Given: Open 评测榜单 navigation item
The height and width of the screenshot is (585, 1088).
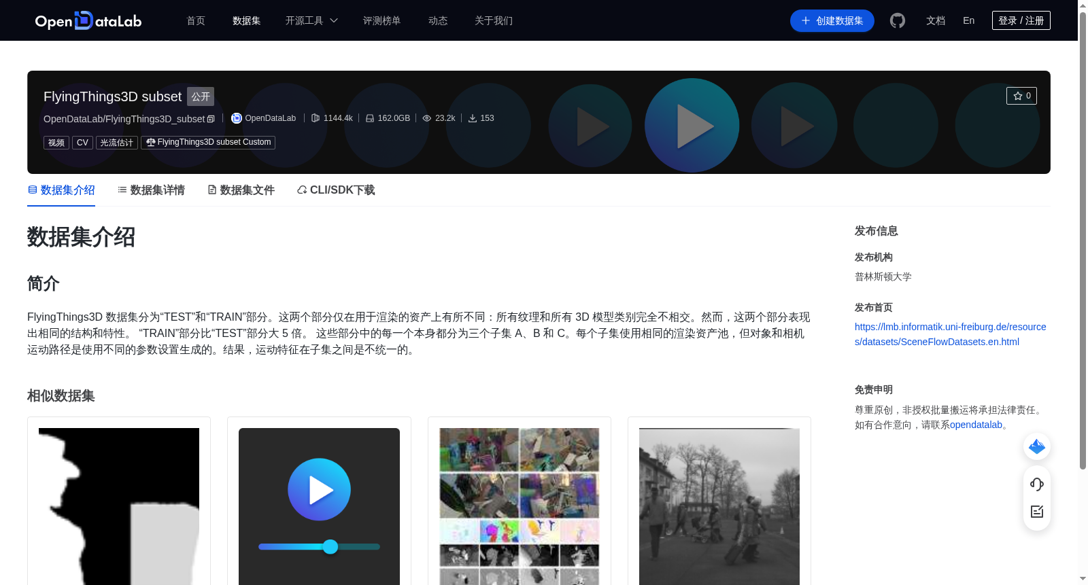Looking at the screenshot, I should pos(382,20).
